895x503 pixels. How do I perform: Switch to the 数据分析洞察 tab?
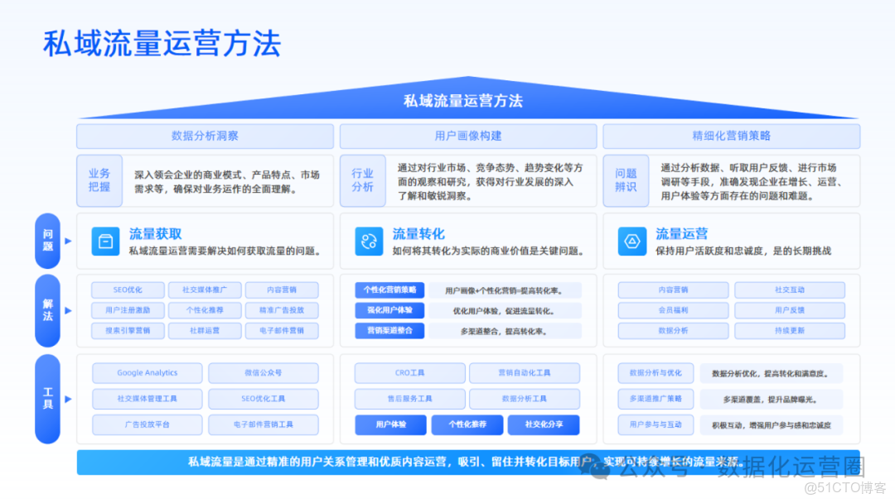tap(204, 136)
